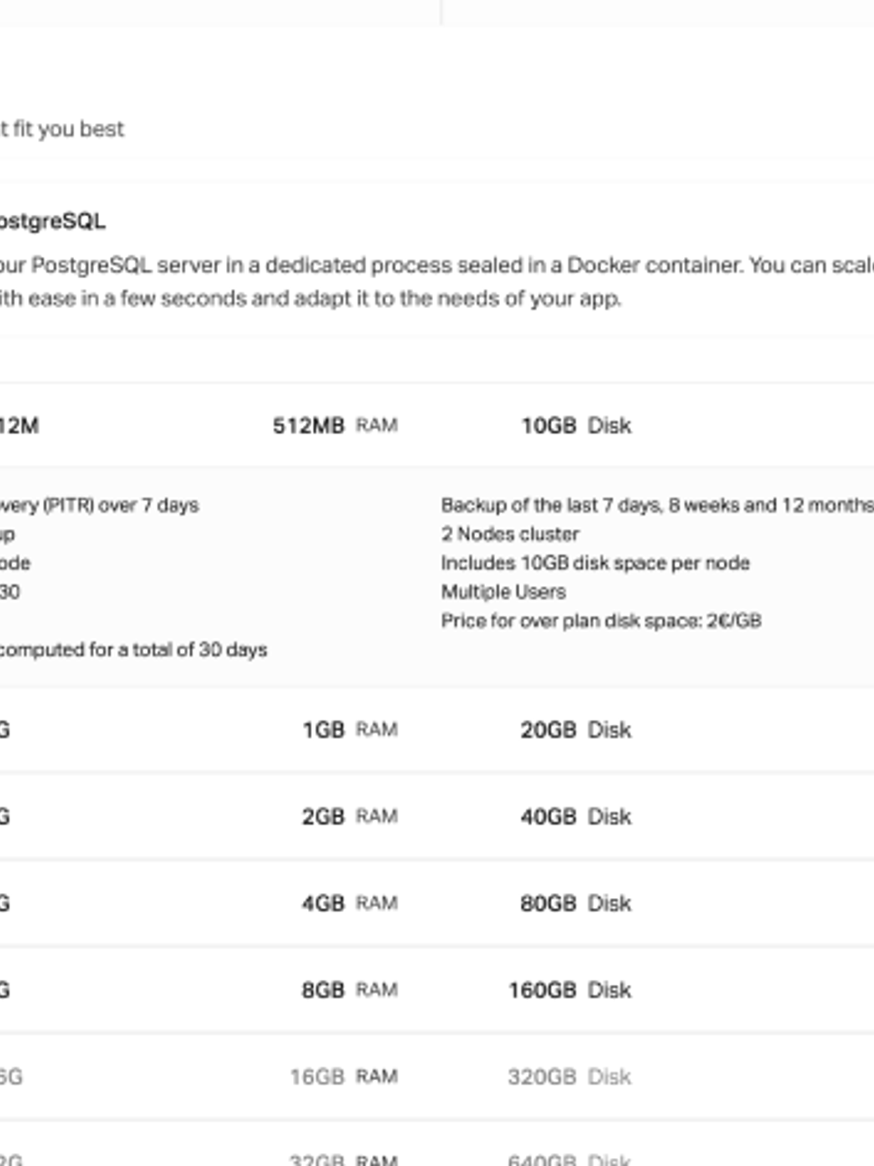
Task: Click the "2 Nodes cluster" feature line
Action: click(510, 534)
